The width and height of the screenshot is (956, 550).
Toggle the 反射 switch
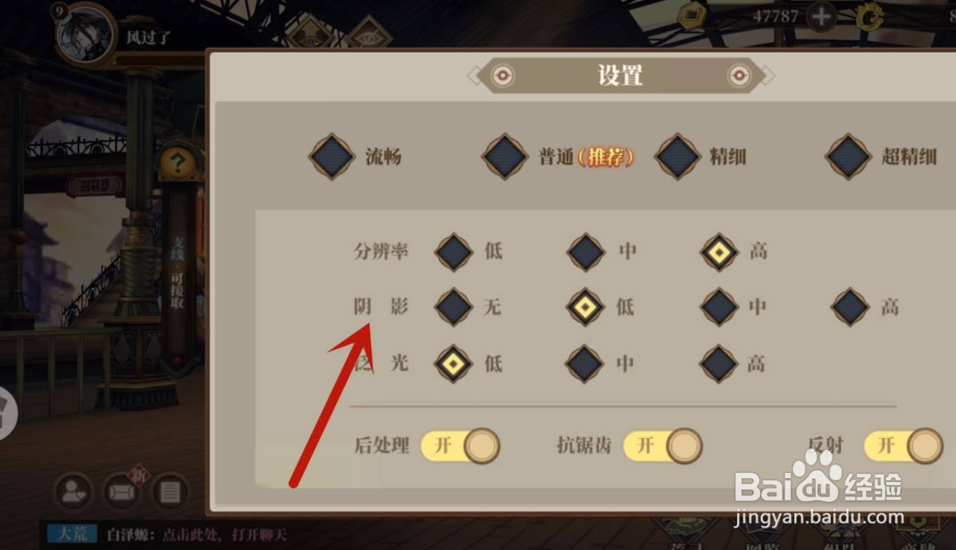point(903,445)
